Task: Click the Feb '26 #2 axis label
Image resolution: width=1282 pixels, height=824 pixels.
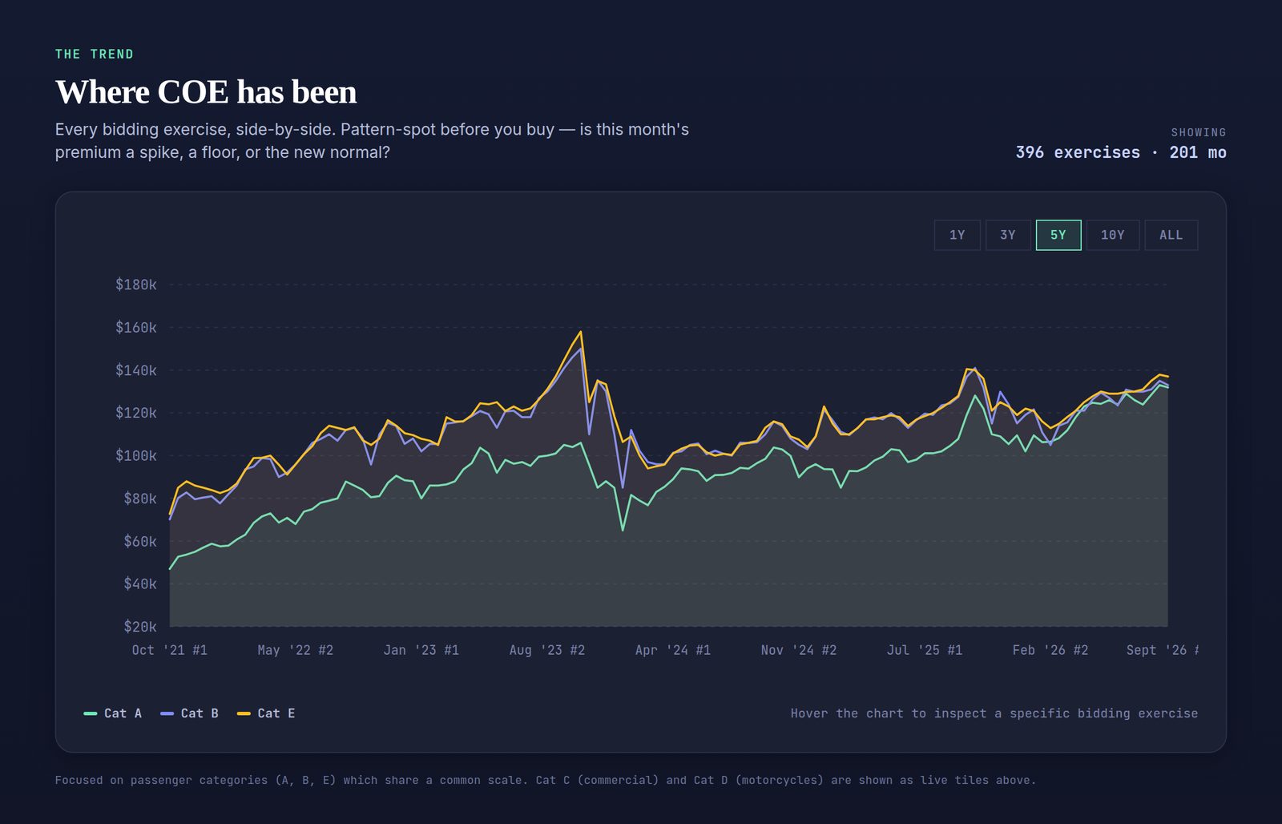Action: click(x=1050, y=650)
